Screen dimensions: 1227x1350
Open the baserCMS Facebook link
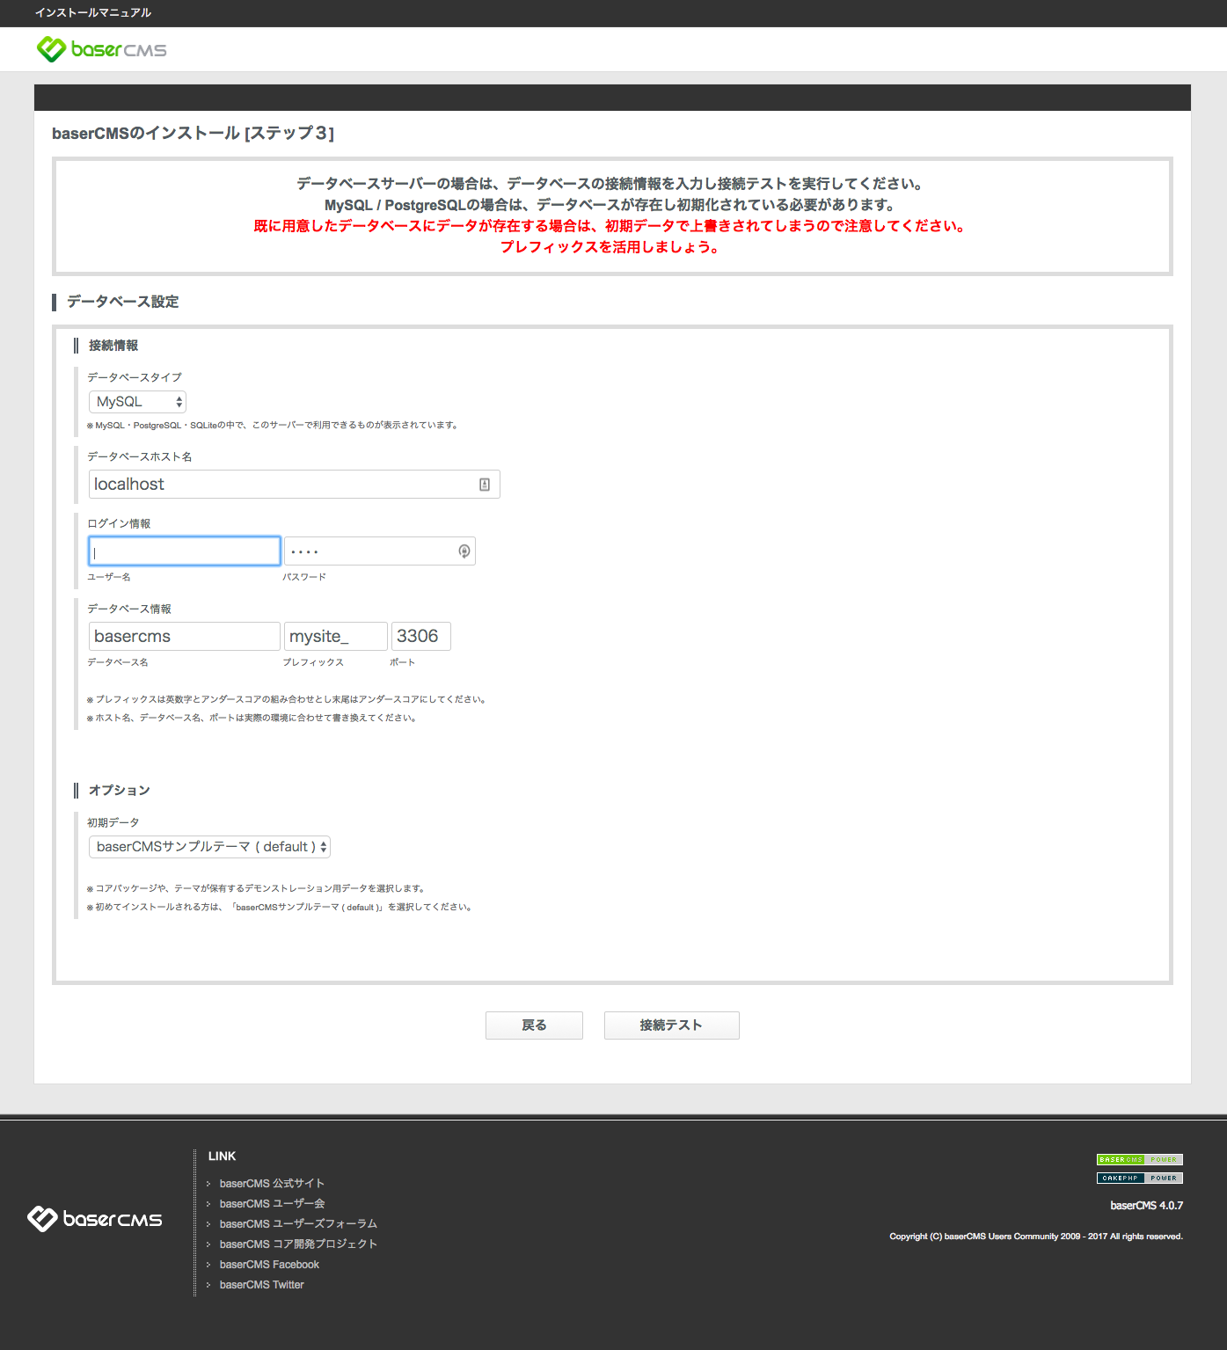coord(269,1264)
